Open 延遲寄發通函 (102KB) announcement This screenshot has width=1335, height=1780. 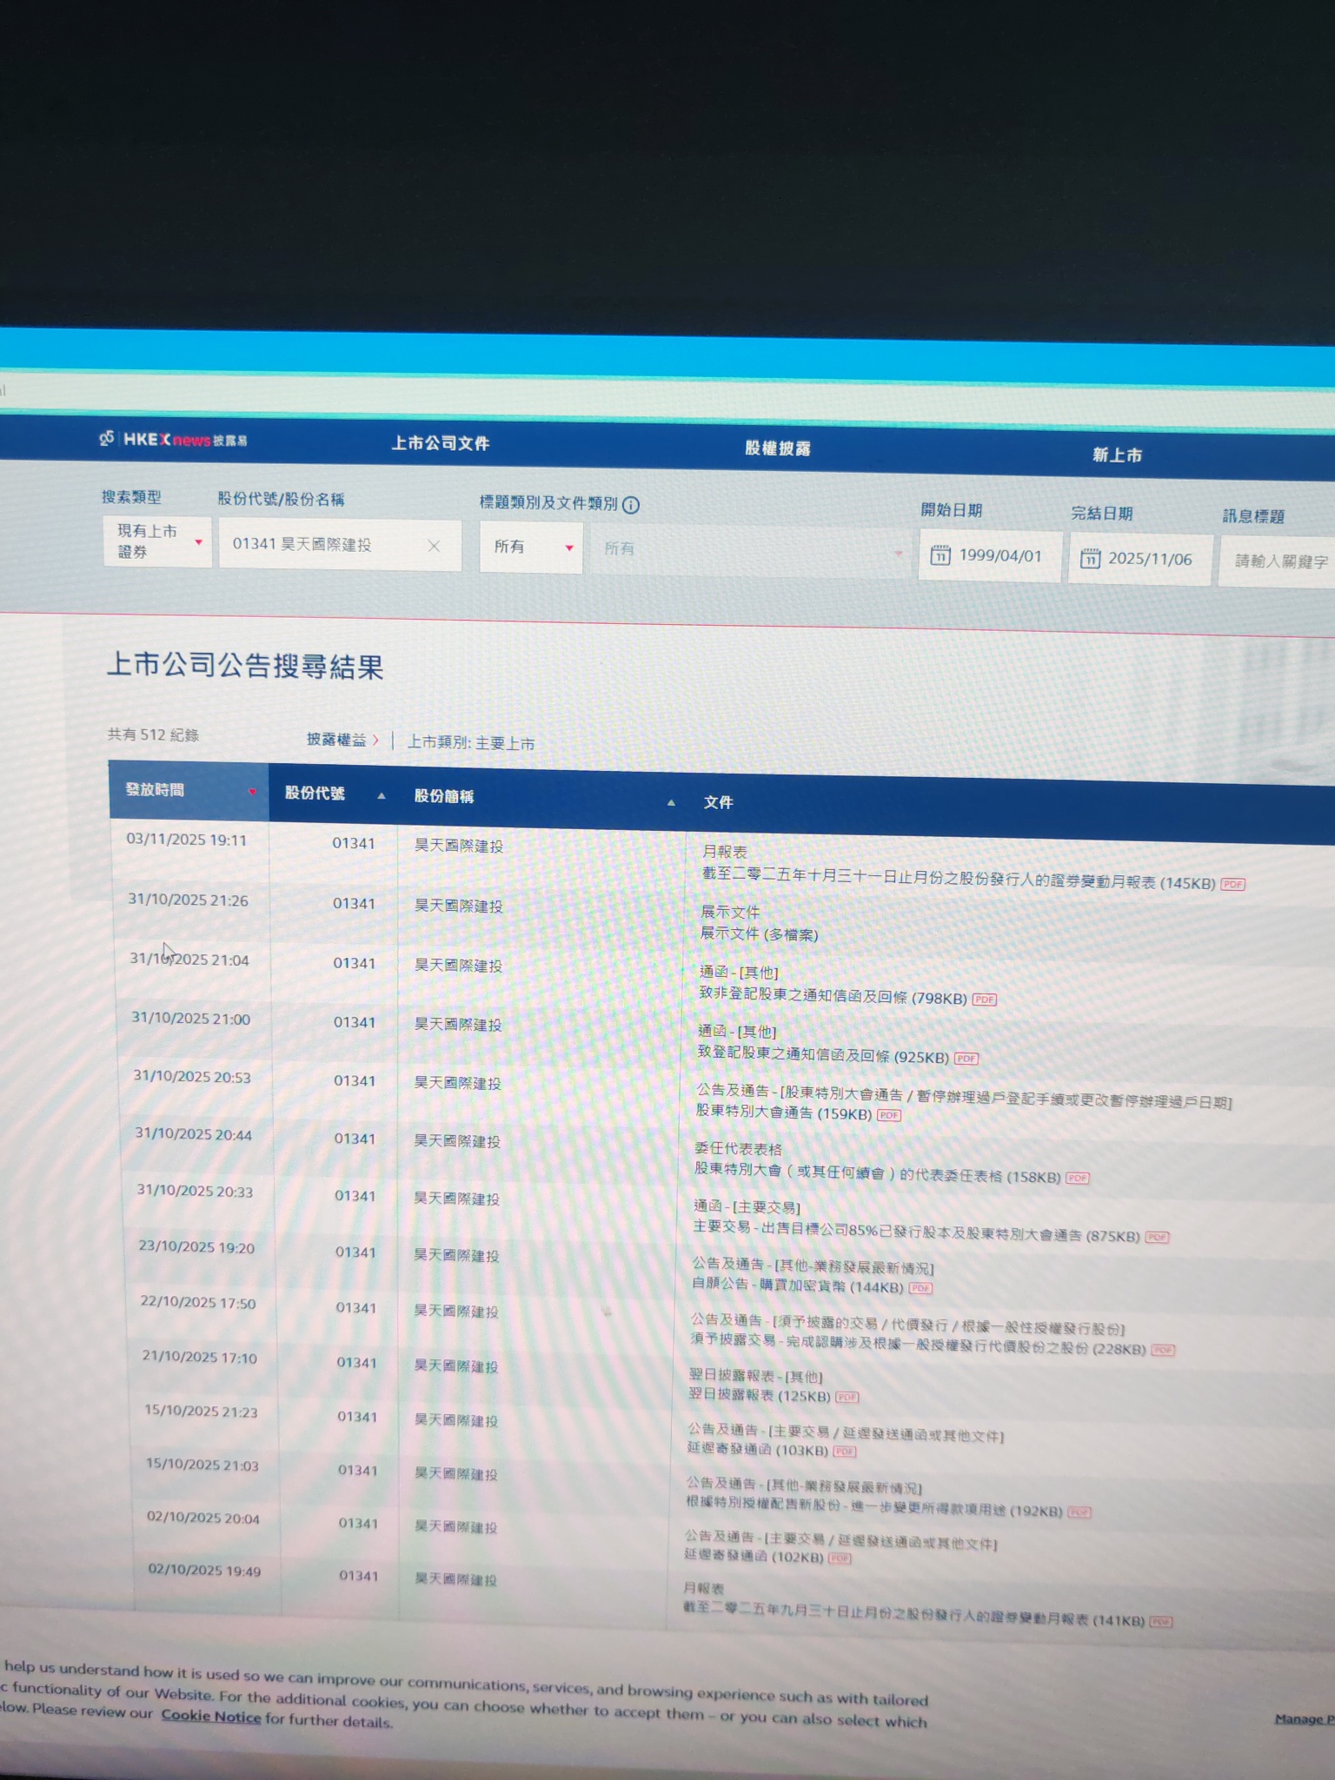tap(754, 1556)
